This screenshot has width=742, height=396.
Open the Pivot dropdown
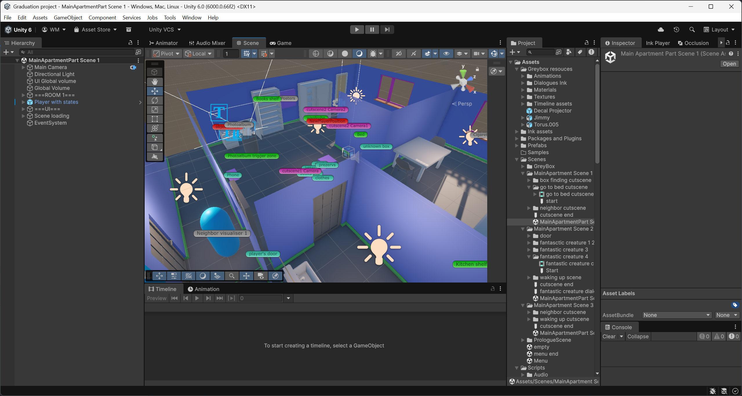tap(167, 54)
